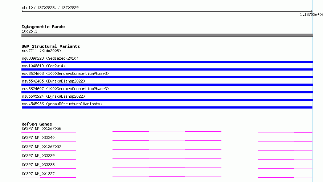Click the CASP7|NM_001227 transcript label
This screenshot has height=182, width=323.
(38, 174)
